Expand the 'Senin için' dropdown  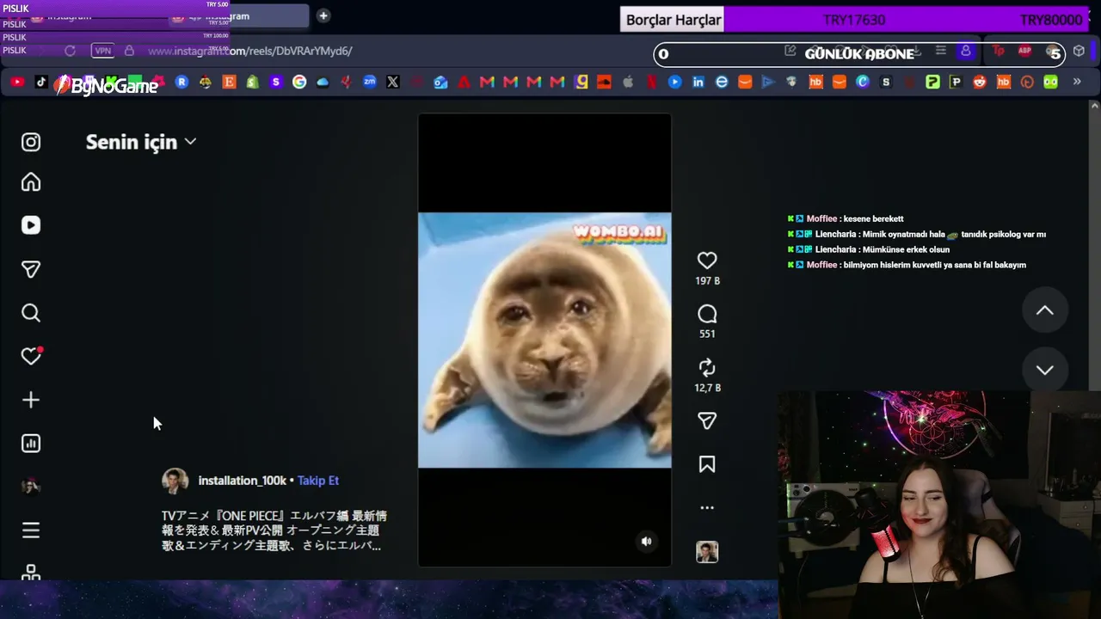click(141, 142)
